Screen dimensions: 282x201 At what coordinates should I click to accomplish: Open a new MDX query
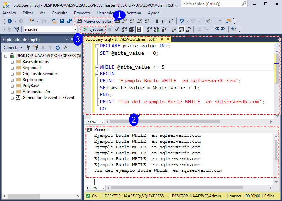point(125,21)
